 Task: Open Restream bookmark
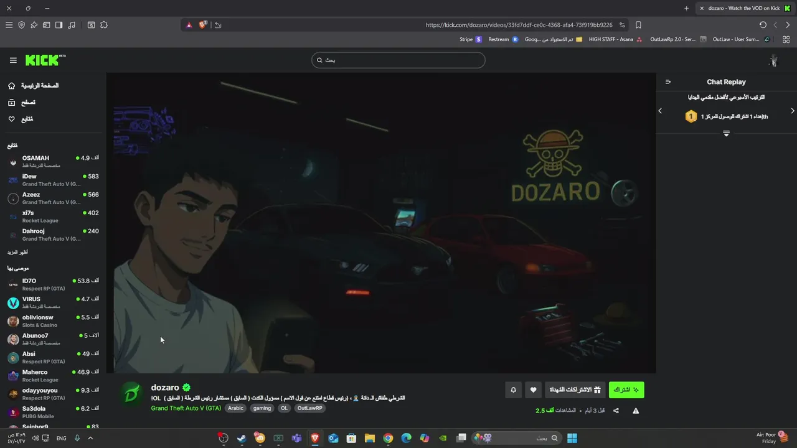(503, 39)
